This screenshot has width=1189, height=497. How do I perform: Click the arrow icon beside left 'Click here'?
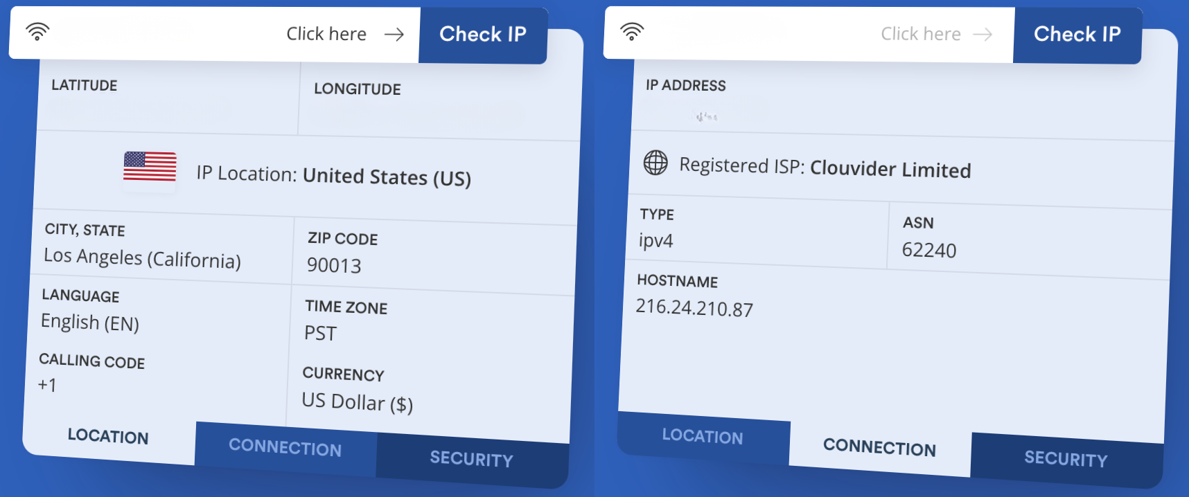[x=394, y=35]
